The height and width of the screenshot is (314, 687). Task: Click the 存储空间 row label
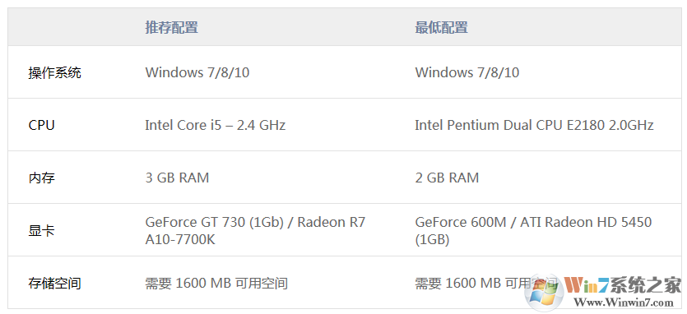(x=55, y=284)
